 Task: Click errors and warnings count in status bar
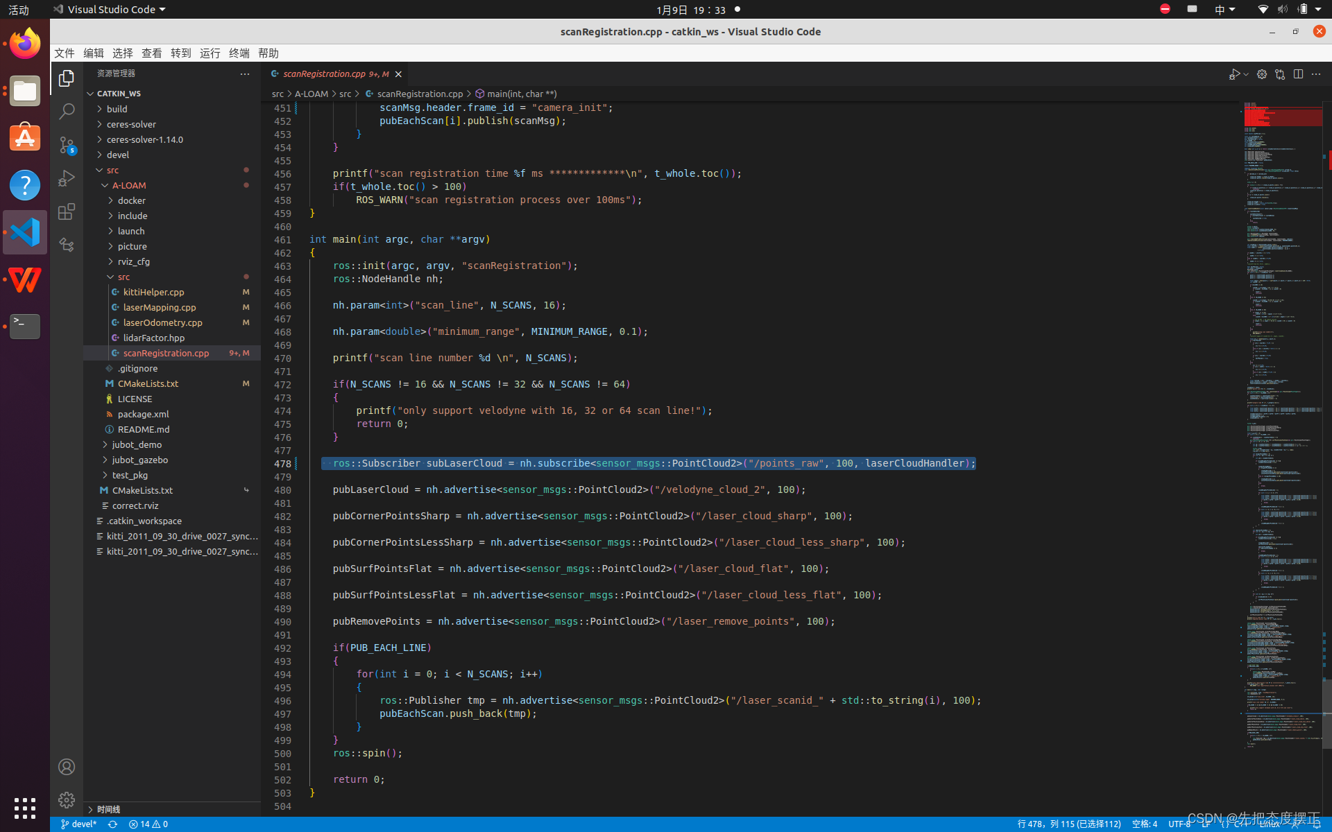148,824
